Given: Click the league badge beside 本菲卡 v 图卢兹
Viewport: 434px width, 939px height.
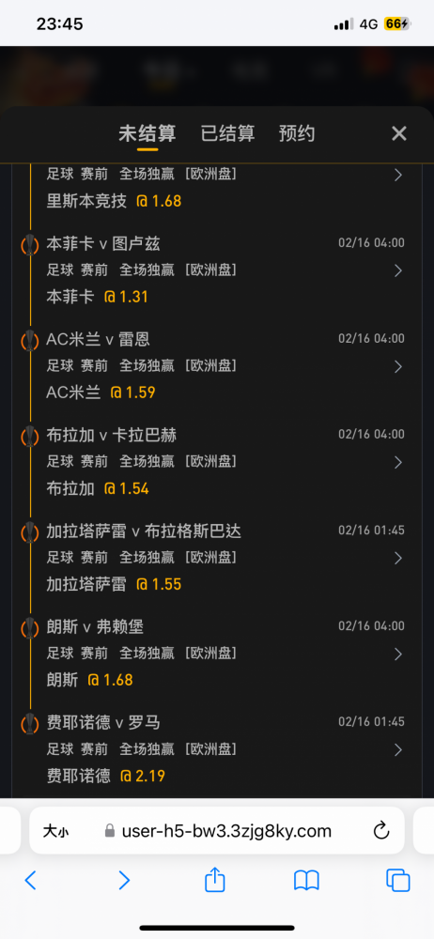Looking at the screenshot, I should pos(29,244).
